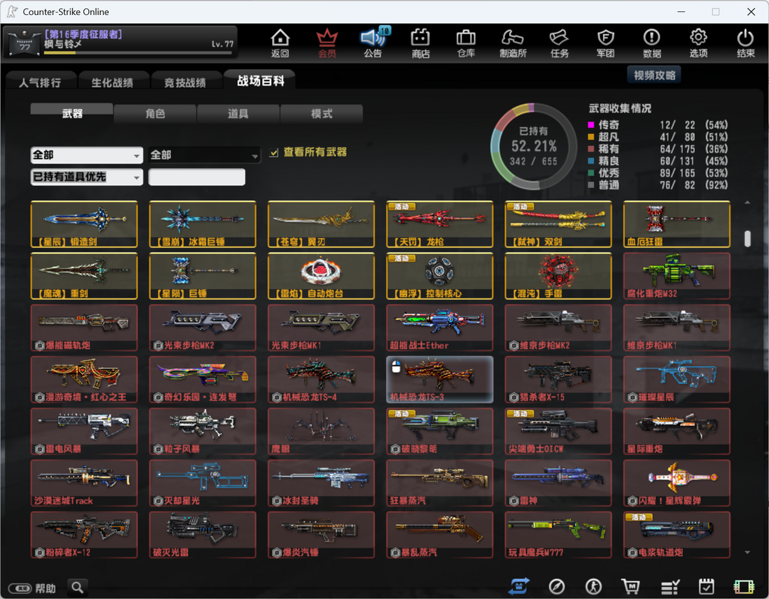The width and height of the screenshot is (769, 599).
Task: Select the 【星辰】锻造剑 weapon card
Action: tap(84, 224)
